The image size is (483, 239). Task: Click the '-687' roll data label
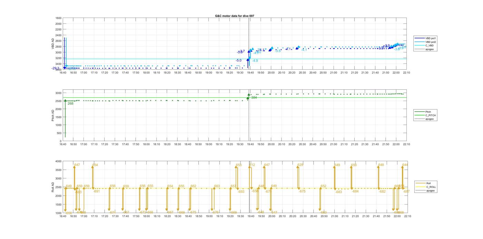(406, 191)
